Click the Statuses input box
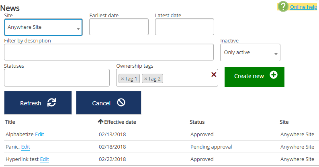Screen dimensions: 319x167 (x=57, y=78)
